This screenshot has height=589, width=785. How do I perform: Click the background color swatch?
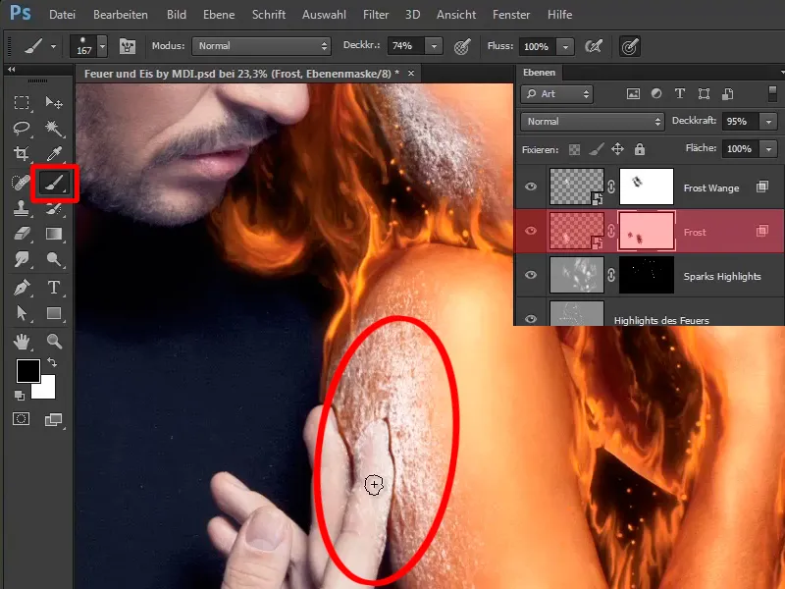pyautogui.click(x=46, y=389)
